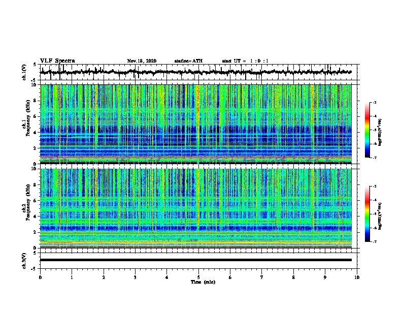Screen dimensions: 402x311
Task: Click the ch.2 "Frequency (kHz)" axis label
Action: point(28,202)
